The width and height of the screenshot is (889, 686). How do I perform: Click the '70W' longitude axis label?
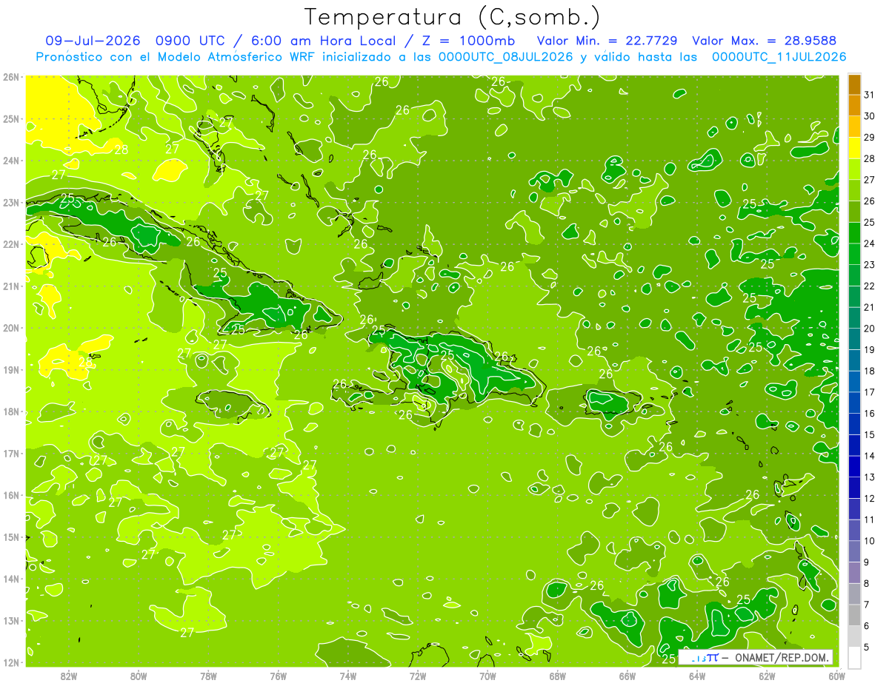coord(487,676)
